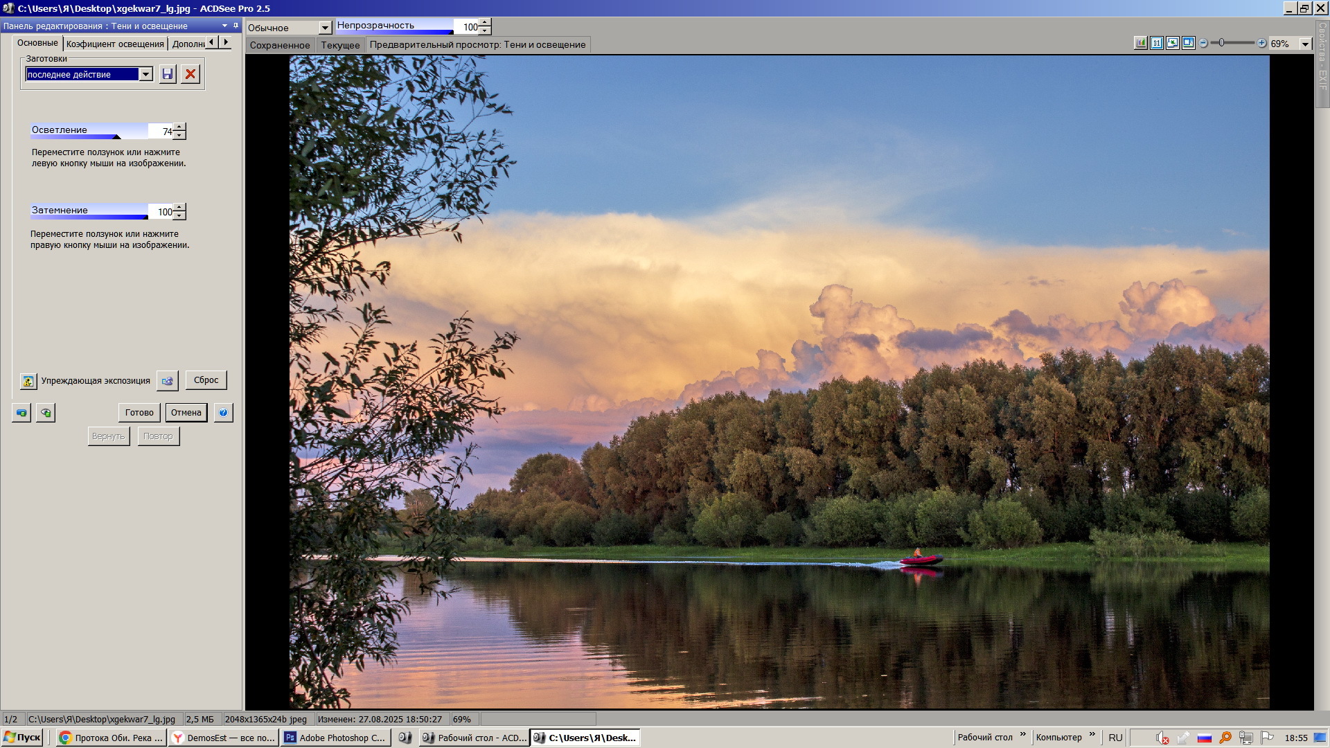Toggle the preview bar button left of the eye
Viewport: 1330px width, 748px height.
(x=21, y=413)
